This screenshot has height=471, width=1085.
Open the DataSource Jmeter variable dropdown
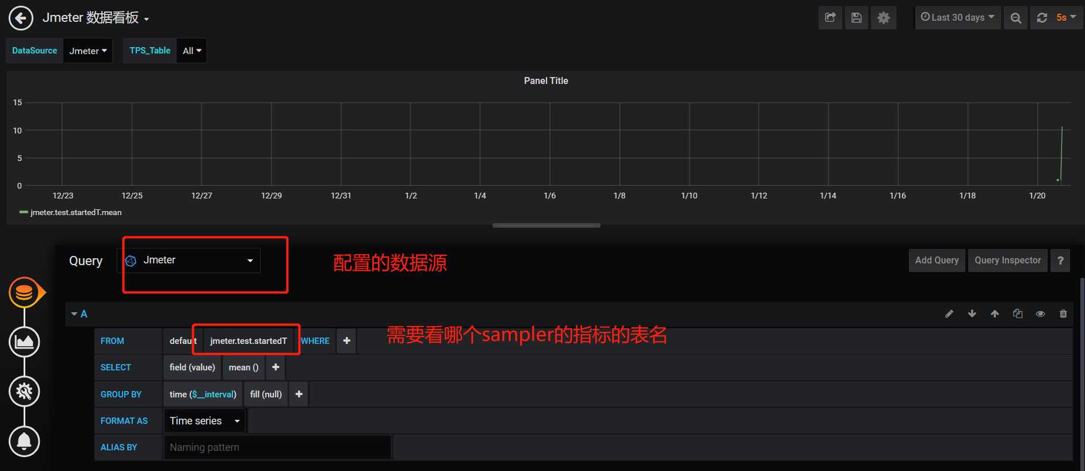(88, 51)
